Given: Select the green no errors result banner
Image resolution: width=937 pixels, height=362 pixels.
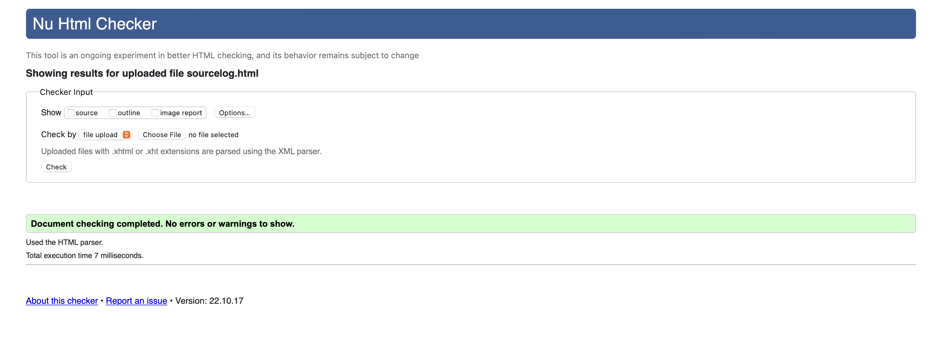Looking at the screenshot, I should click(x=471, y=224).
